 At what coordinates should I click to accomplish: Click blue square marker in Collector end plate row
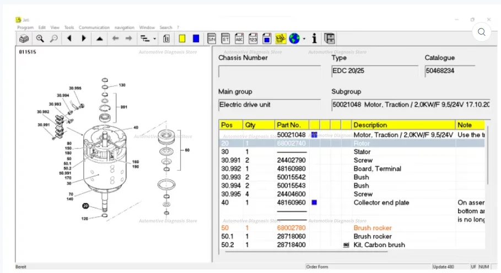pyautogui.click(x=314, y=202)
